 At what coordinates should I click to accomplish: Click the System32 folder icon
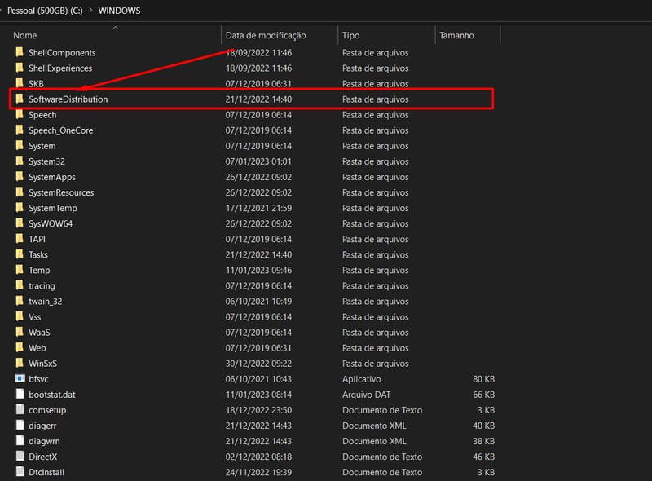point(20,161)
